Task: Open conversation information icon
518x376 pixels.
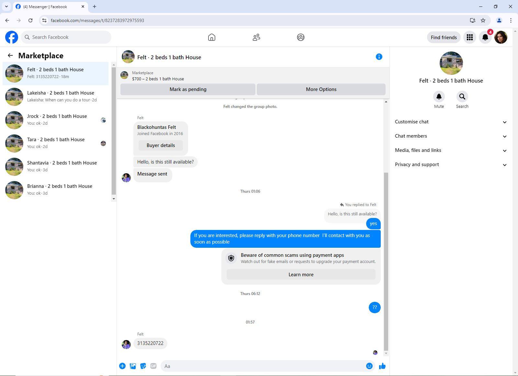Action: pyautogui.click(x=379, y=57)
